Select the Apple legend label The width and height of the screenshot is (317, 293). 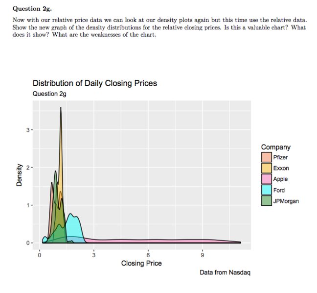pyautogui.click(x=280, y=179)
